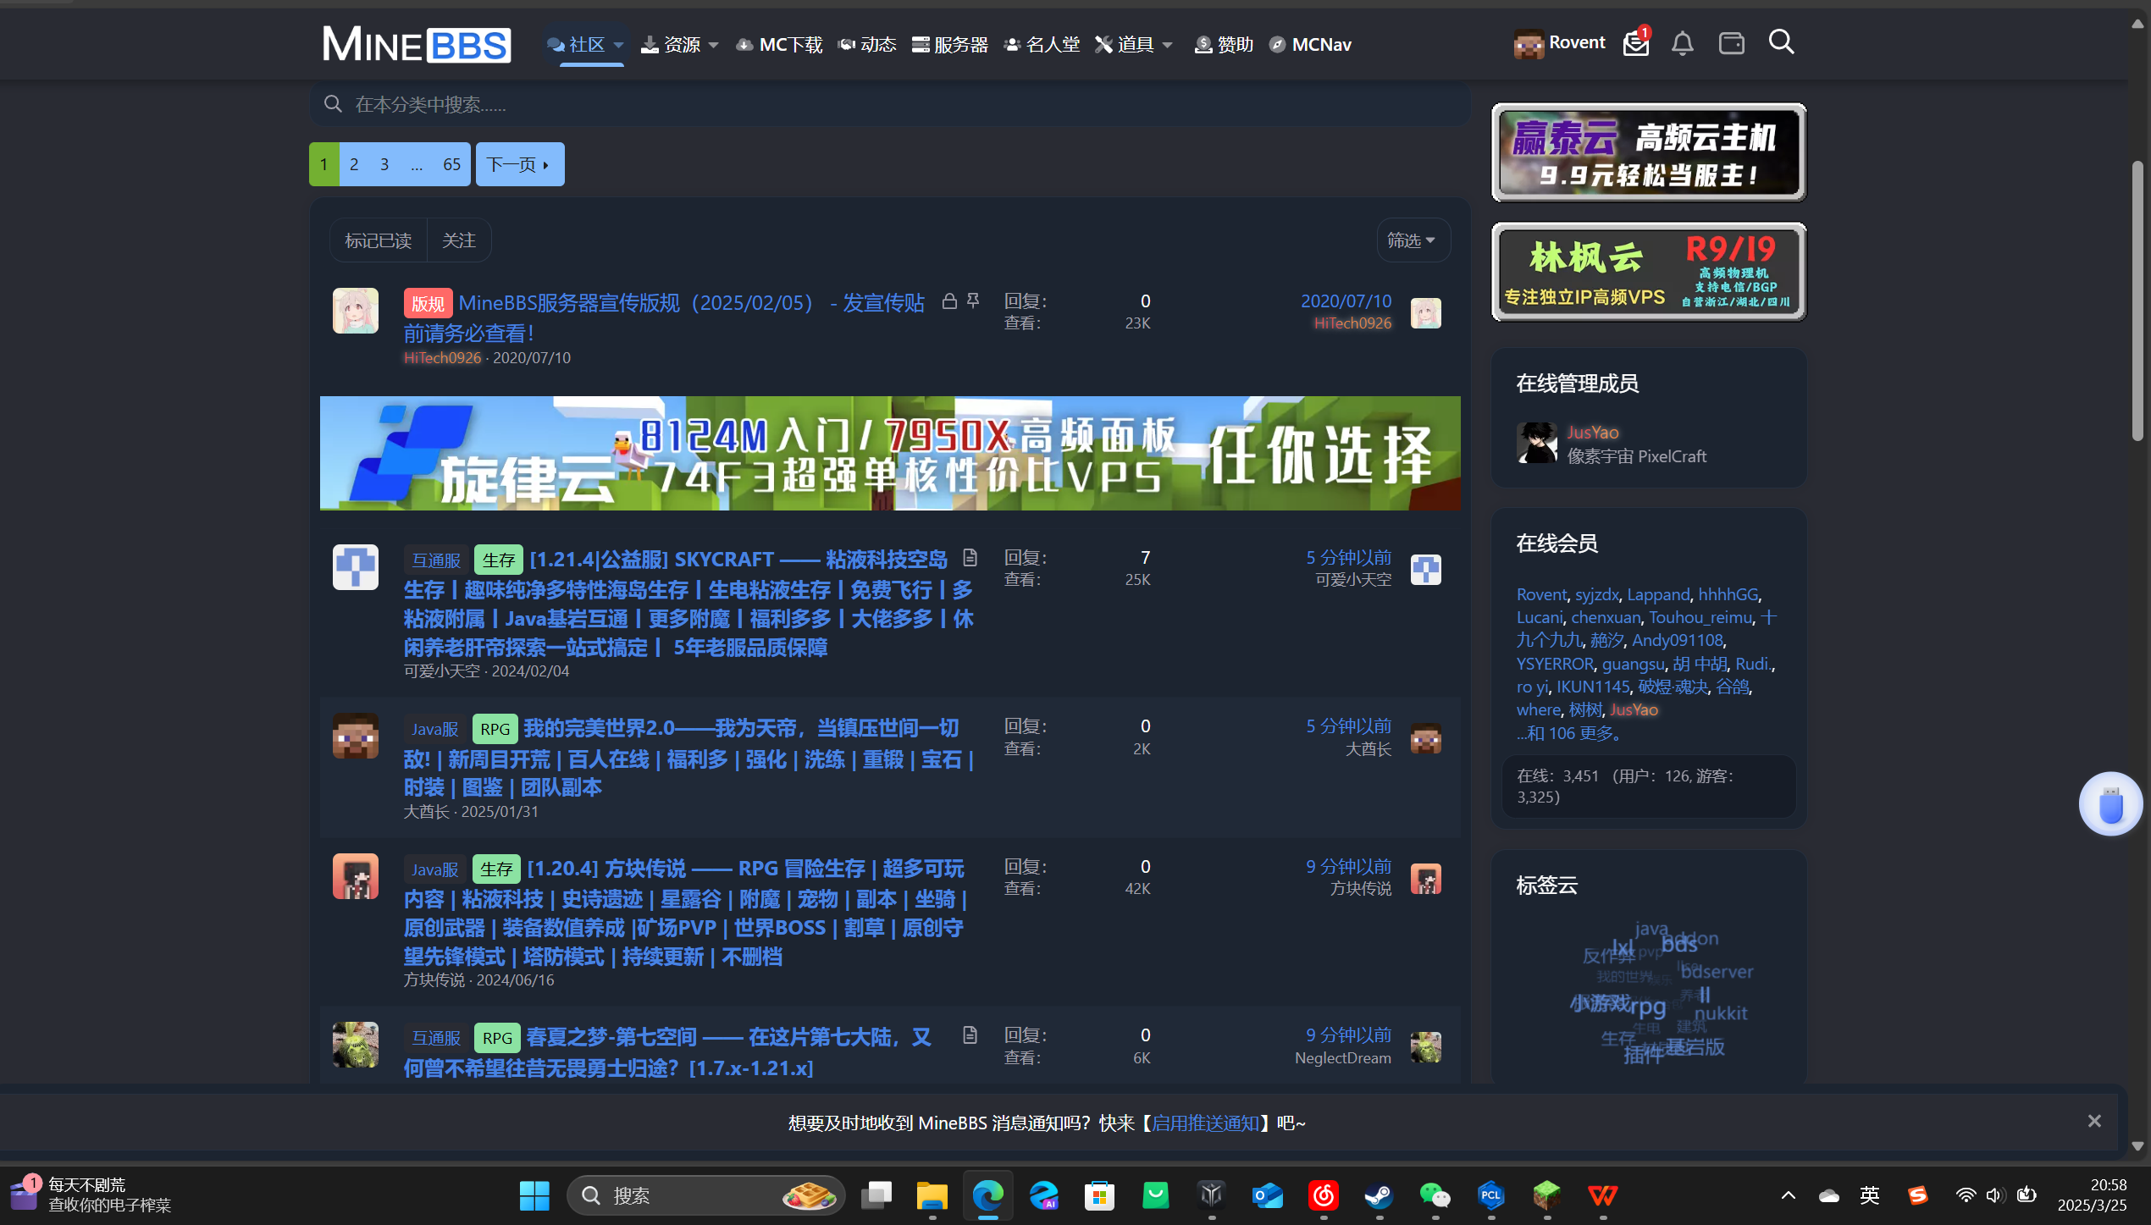The width and height of the screenshot is (2151, 1225).
Task: Jump to page 65
Action: click(451, 164)
